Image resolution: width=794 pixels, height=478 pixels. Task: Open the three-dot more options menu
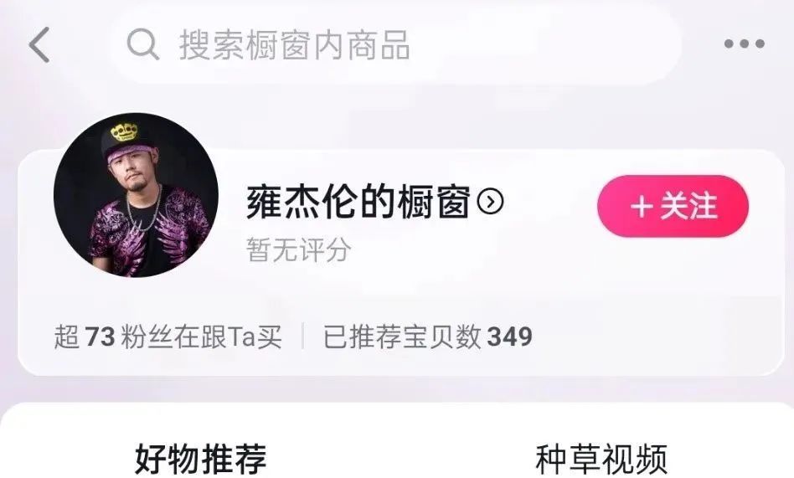[x=744, y=44]
